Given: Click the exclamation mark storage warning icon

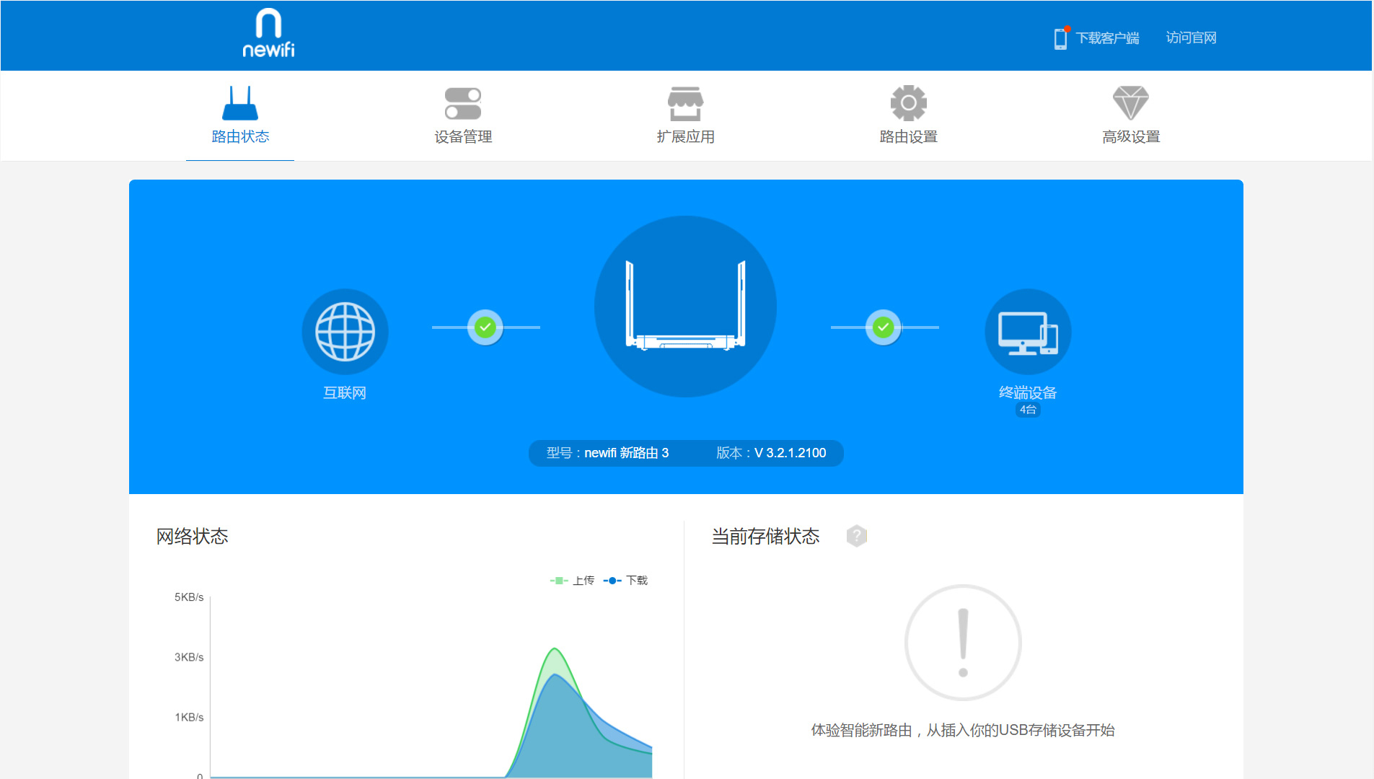Looking at the screenshot, I should (x=963, y=642).
